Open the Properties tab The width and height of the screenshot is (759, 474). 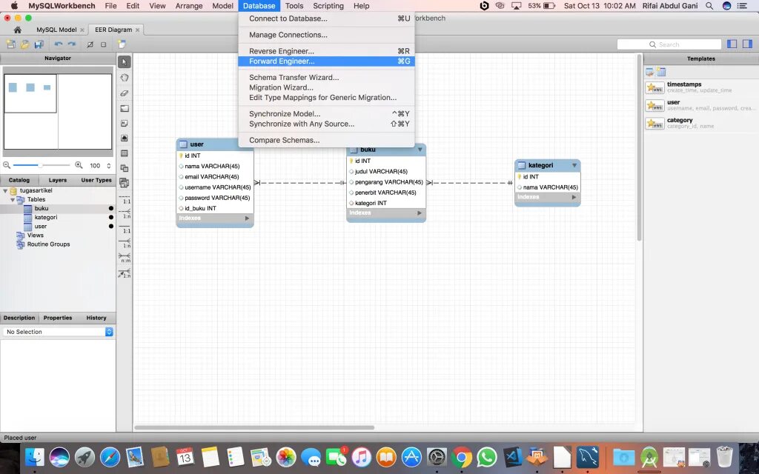58,318
